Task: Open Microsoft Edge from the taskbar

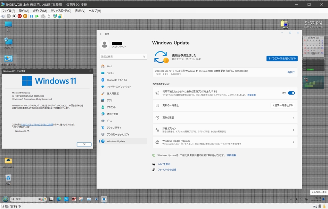Action: click(x=59, y=199)
